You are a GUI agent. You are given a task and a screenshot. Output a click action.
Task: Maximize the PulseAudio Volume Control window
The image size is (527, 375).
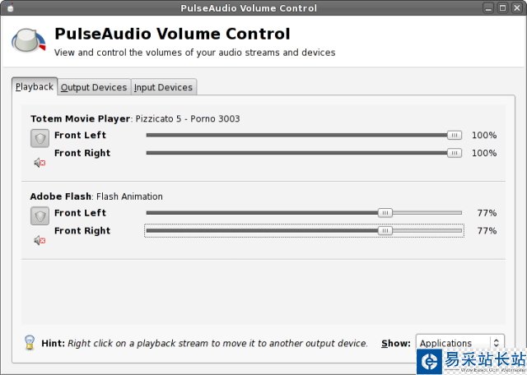pyautogui.click(x=501, y=7)
